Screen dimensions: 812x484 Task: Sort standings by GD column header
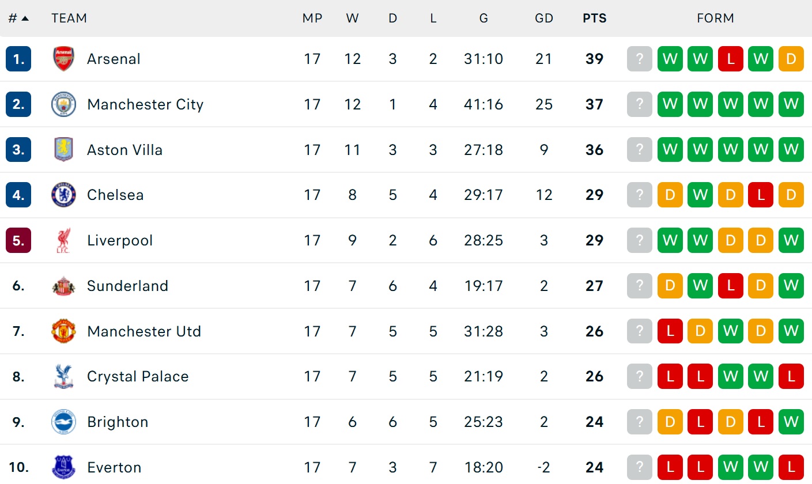(543, 18)
